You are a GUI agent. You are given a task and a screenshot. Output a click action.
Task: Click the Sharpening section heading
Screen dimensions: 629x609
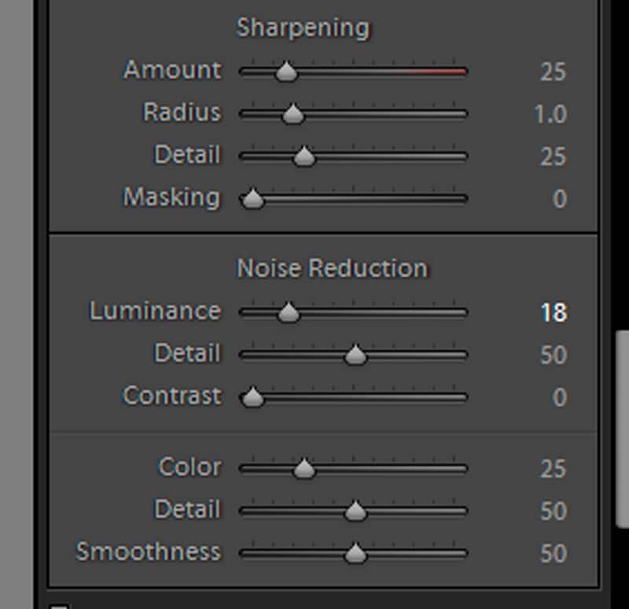(x=303, y=28)
